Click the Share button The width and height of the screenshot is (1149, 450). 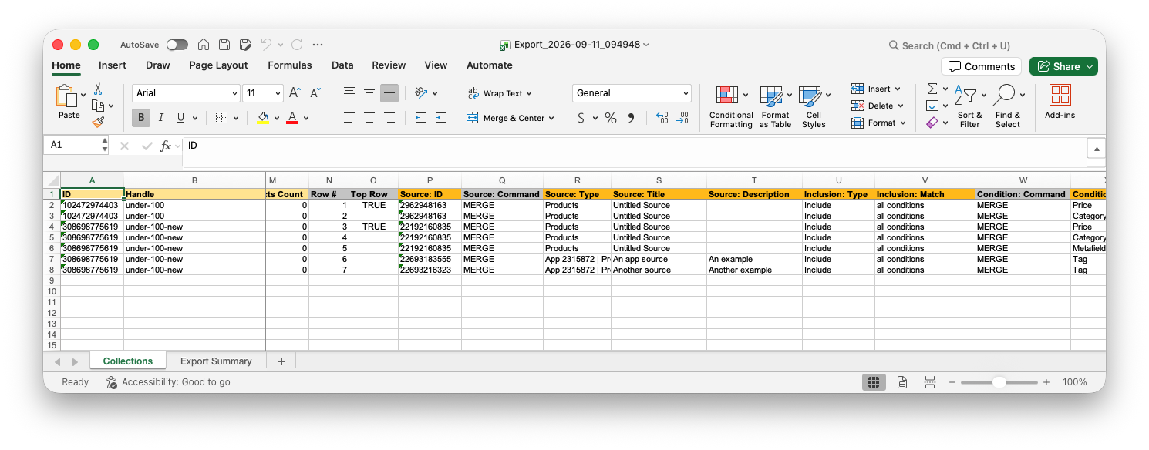point(1063,66)
